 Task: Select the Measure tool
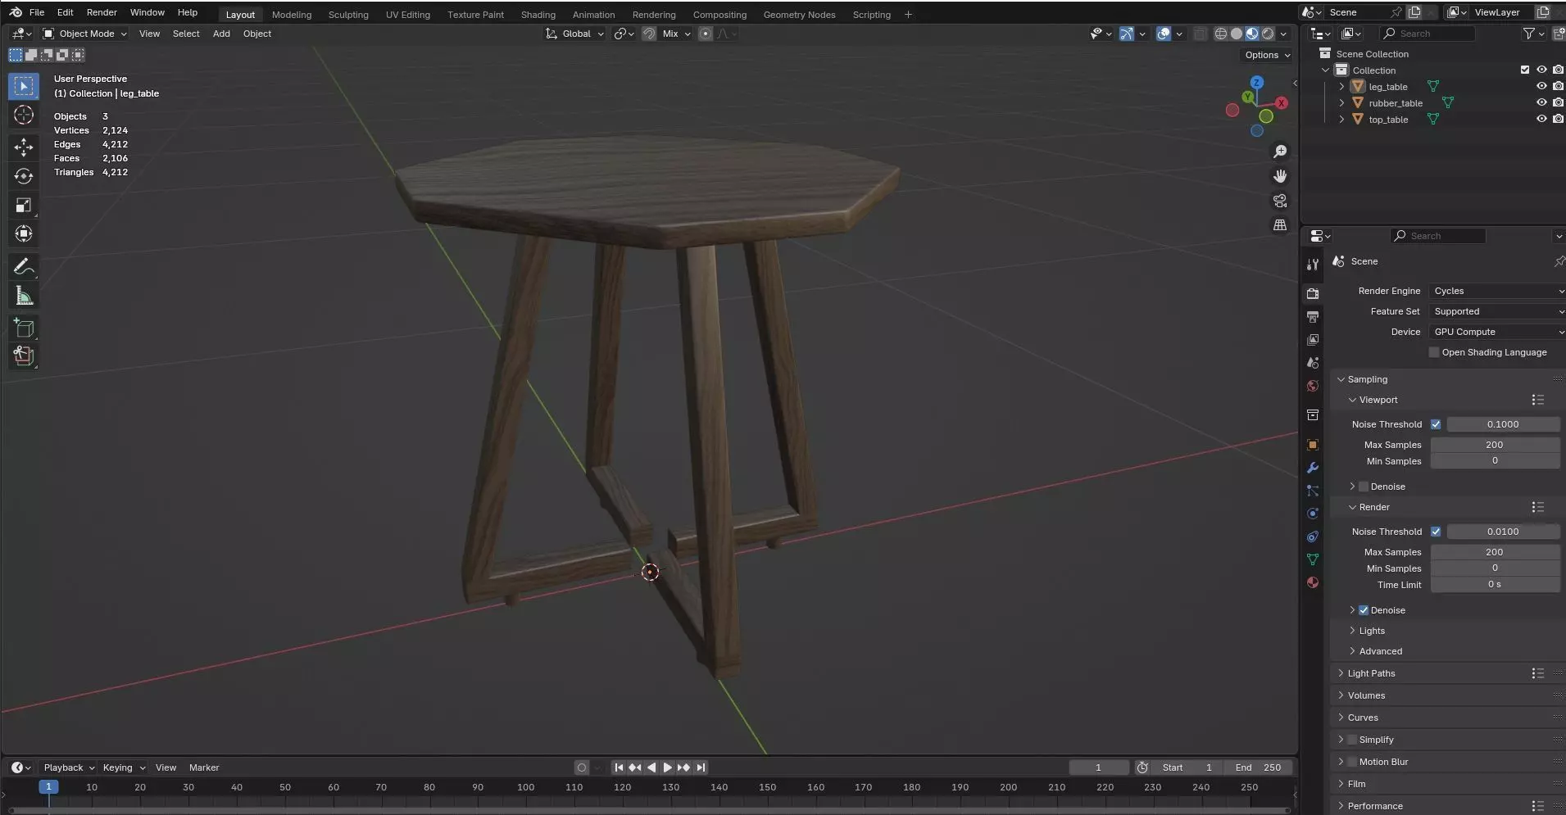coord(24,295)
